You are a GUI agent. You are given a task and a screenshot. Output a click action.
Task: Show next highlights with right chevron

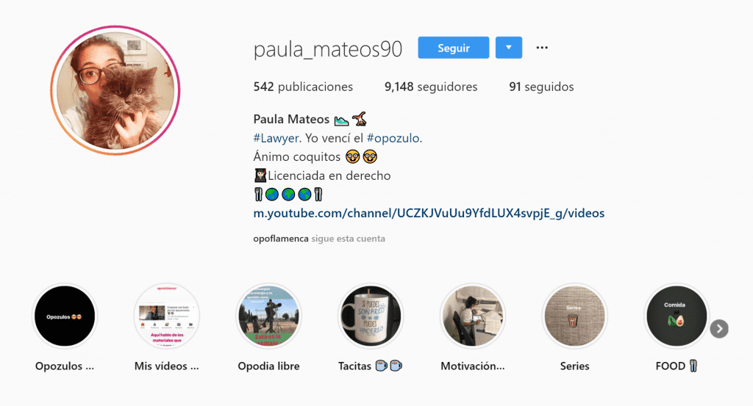(x=719, y=329)
